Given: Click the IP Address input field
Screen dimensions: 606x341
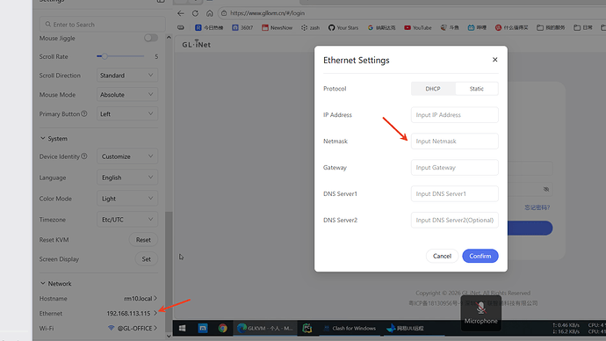Looking at the screenshot, I should click(455, 115).
